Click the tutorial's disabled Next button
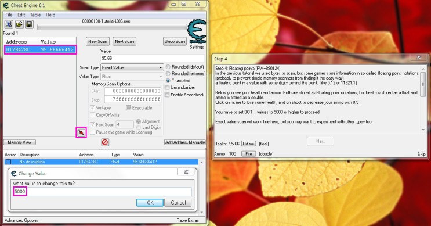Image resolution: width=431 pixels, height=226 pixels. tap(320, 141)
